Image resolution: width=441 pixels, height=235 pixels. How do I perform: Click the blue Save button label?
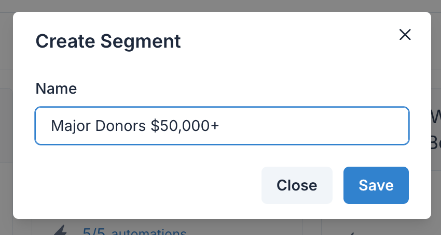point(376,185)
